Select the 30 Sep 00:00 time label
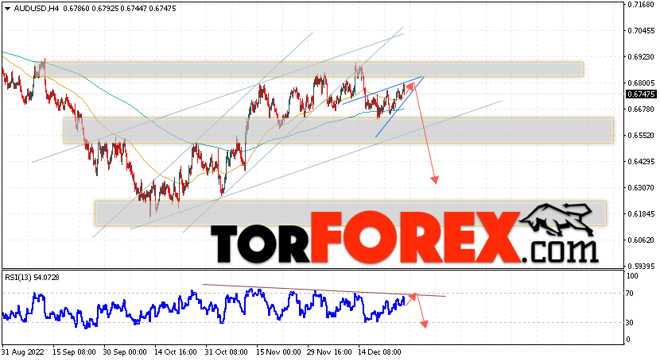 pos(125,351)
